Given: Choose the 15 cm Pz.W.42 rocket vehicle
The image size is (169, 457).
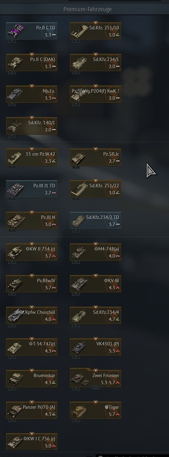Looking at the screenshot, I should pos(31,157).
